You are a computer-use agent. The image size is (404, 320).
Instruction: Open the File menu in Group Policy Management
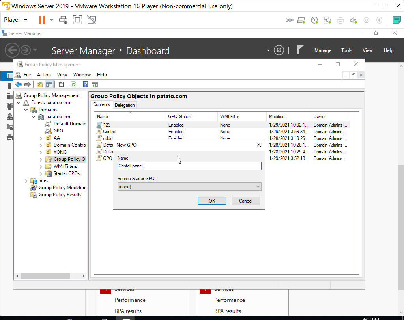click(27, 75)
